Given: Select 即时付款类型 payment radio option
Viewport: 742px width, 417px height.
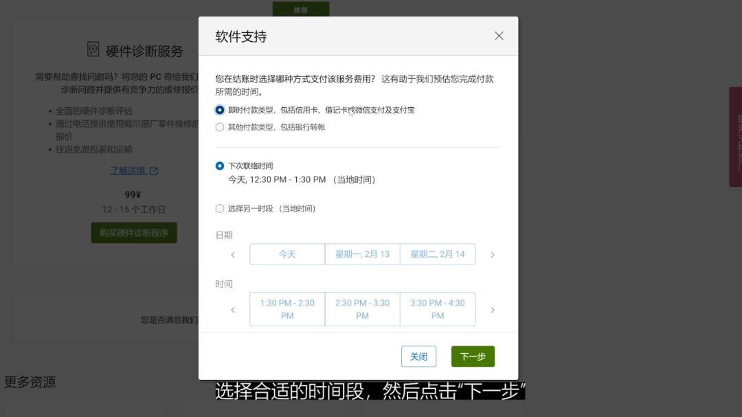Looking at the screenshot, I should [x=220, y=109].
